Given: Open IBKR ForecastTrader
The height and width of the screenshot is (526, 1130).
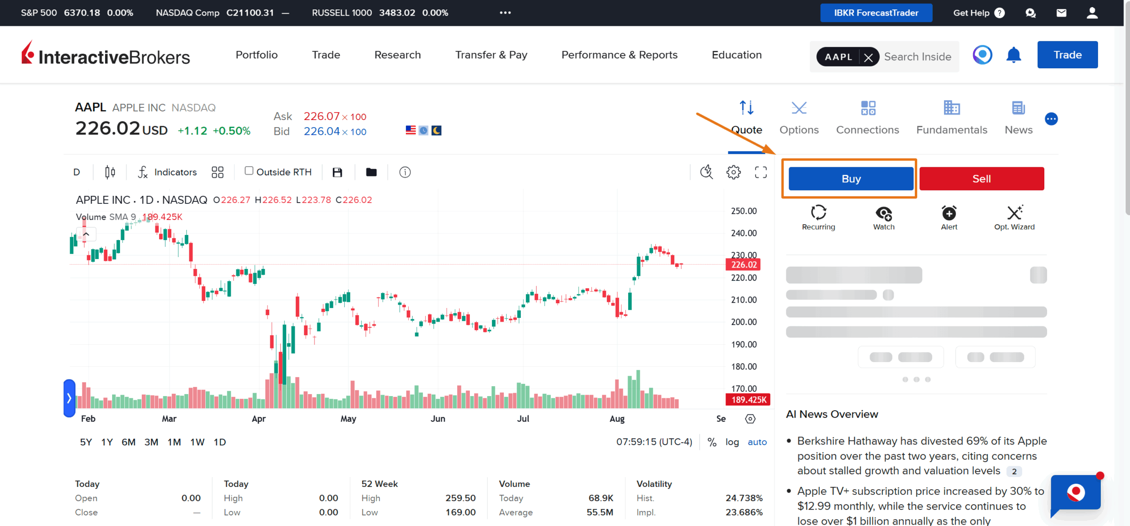Looking at the screenshot, I should (x=876, y=13).
